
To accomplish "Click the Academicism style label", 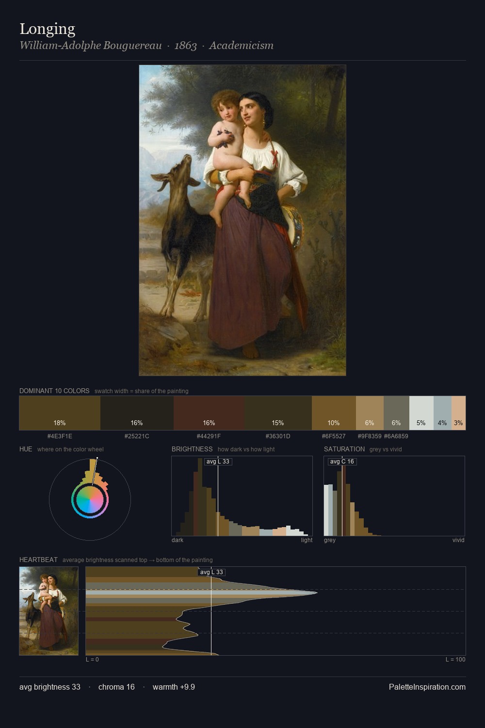I will (241, 46).
